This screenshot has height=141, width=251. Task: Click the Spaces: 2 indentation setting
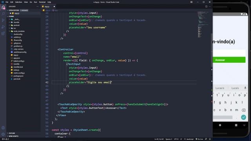point(169,139)
